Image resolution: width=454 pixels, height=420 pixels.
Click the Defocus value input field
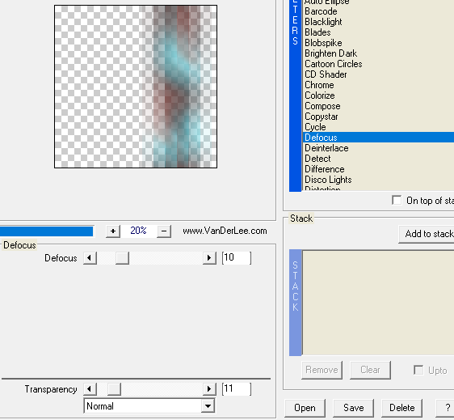(x=237, y=257)
